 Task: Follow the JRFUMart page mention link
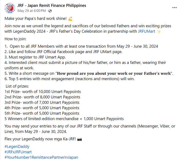[147, 31]
